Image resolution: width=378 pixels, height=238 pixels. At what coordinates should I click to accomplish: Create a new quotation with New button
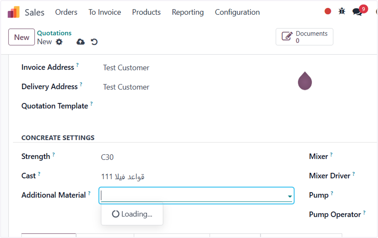coord(21,37)
